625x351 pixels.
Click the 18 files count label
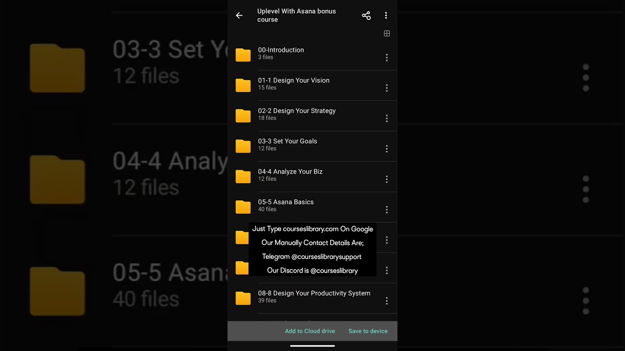point(267,118)
